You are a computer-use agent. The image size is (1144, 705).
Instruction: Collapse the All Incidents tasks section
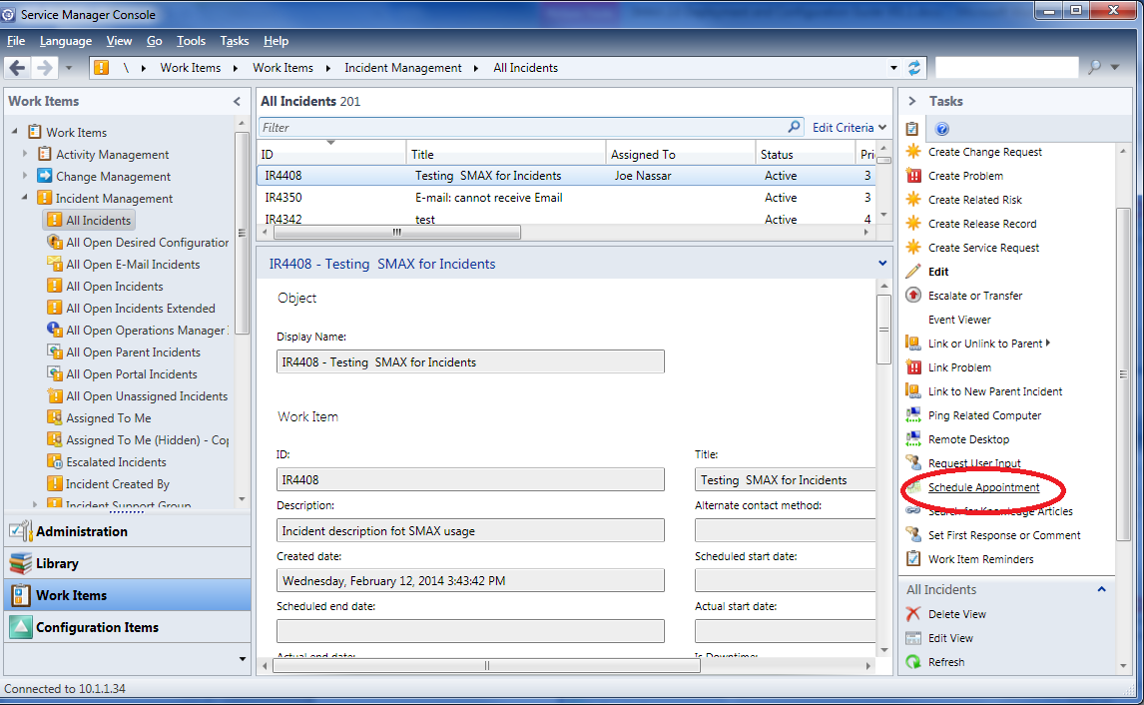(x=1102, y=589)
